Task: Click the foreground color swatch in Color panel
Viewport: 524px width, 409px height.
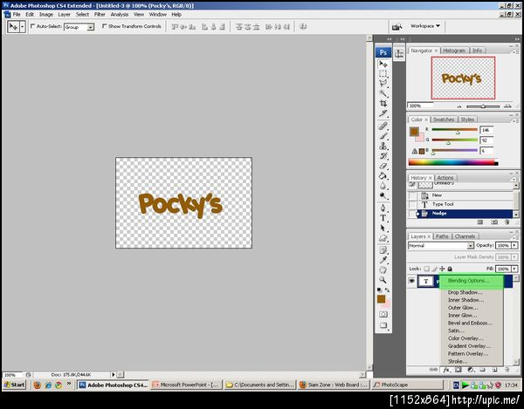Action: pos(414,131)
